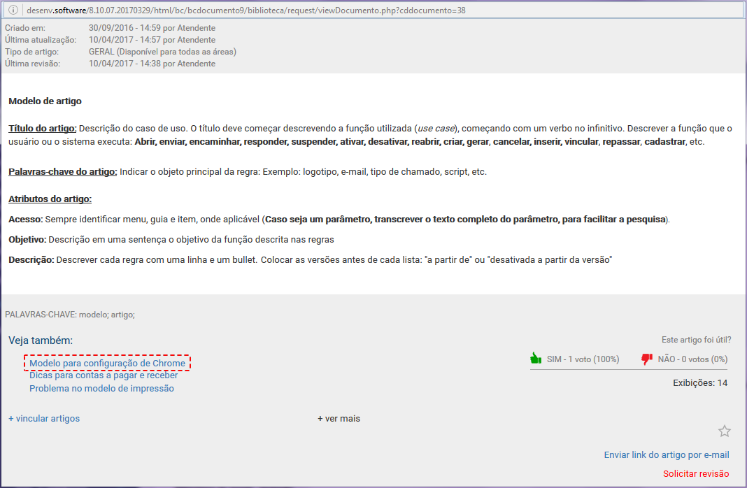Click the red thumbs-down NÃO icon

pyautogui.click(x=646, y=359)
